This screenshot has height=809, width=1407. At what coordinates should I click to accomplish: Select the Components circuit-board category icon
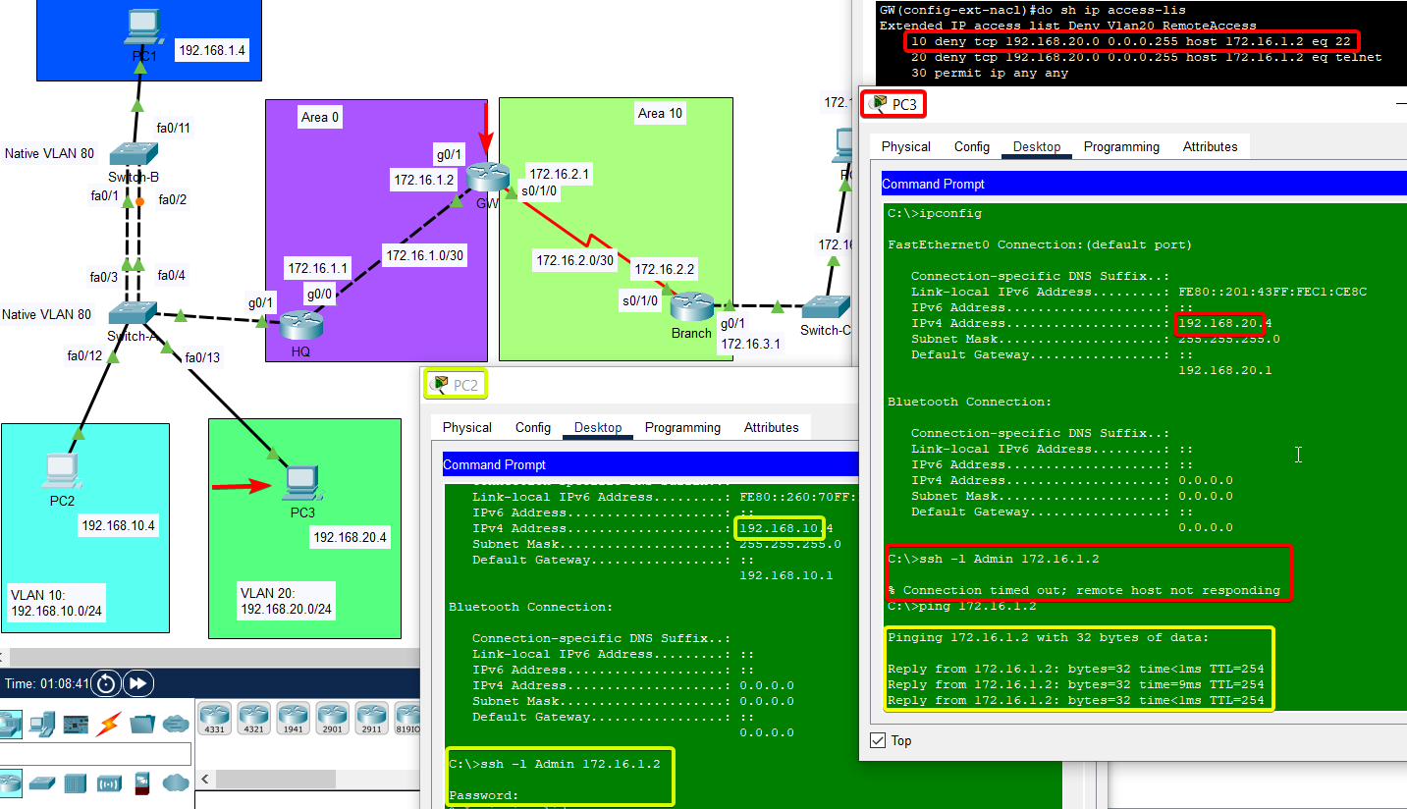click(x=76, y=723)
